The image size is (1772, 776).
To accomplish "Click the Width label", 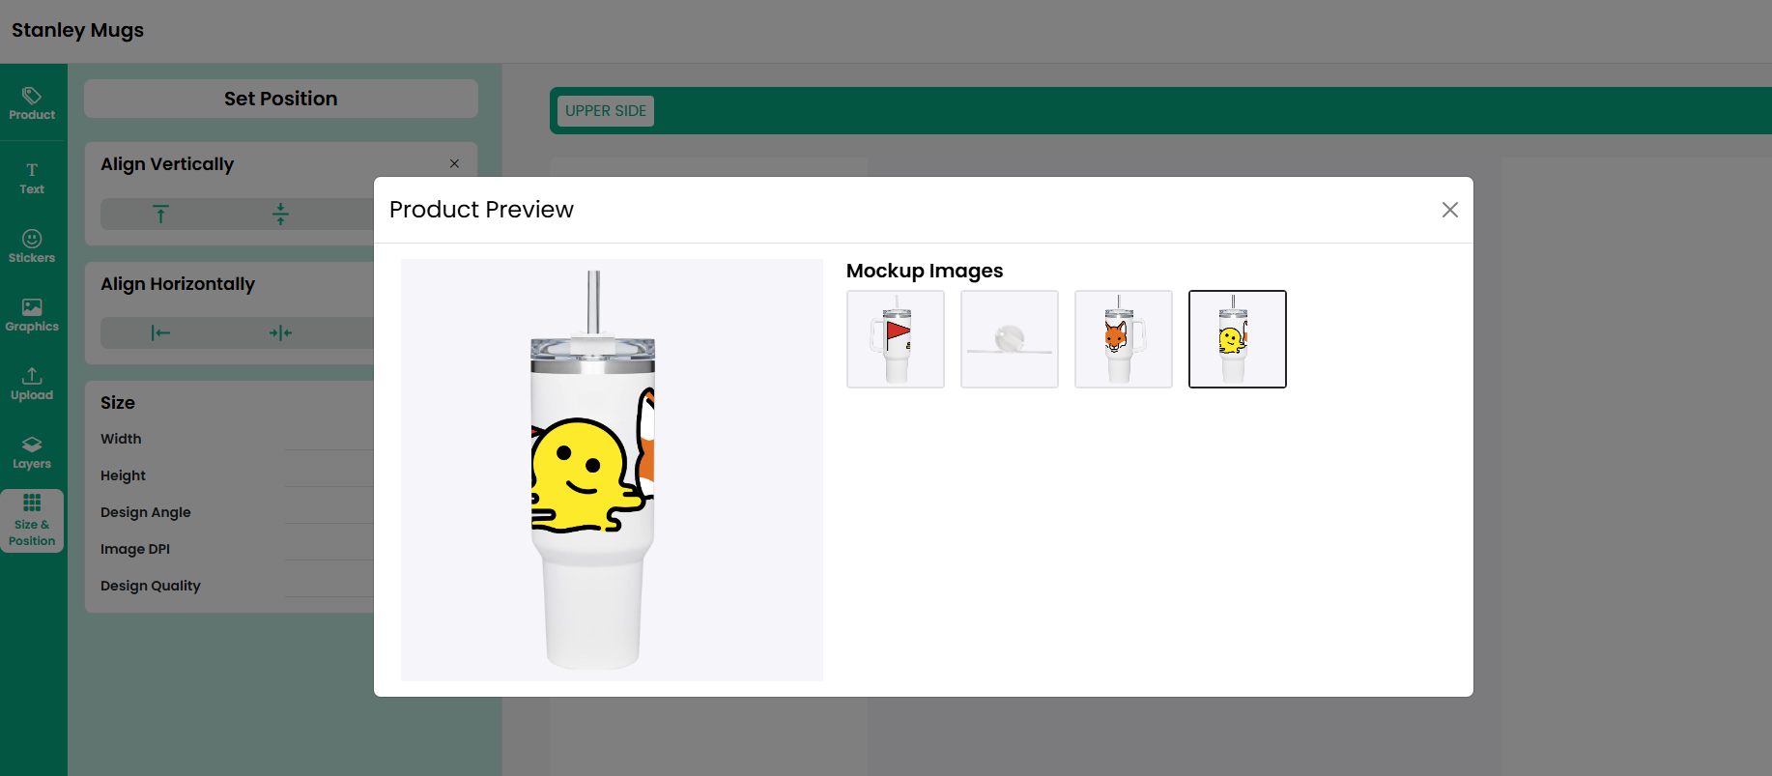I will (121, 439).
